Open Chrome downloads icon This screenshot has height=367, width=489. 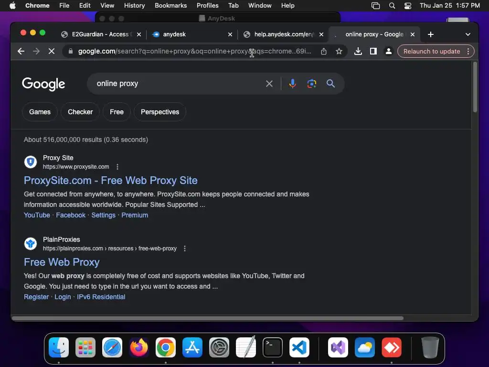tap(358, 51)
